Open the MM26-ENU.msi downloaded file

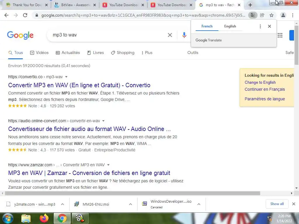[96, 204]
